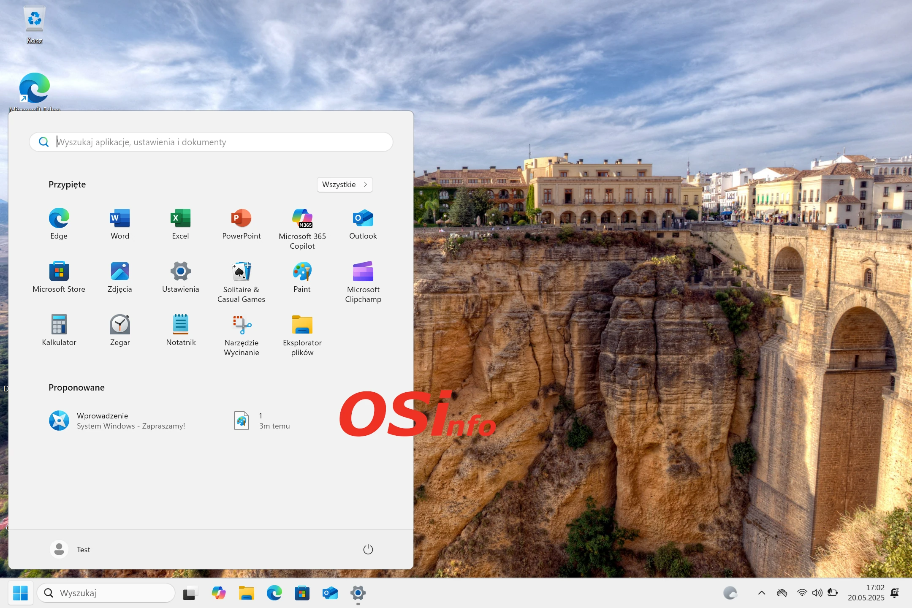
Task: Open Word from pinned apps
Action: (120, 224)
